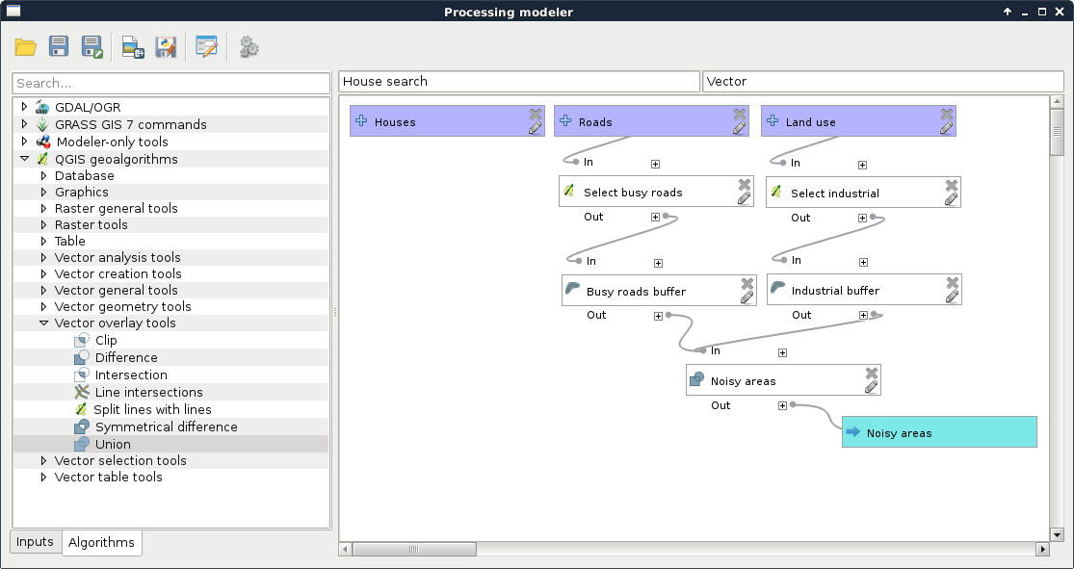
Task: Open the Edit model help icon
Action: (206, 46)
